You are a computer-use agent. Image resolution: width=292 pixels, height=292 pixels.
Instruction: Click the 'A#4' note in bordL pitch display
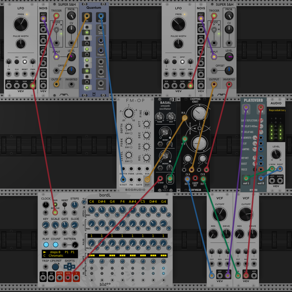pyautogui.click(x=133, y=202)
